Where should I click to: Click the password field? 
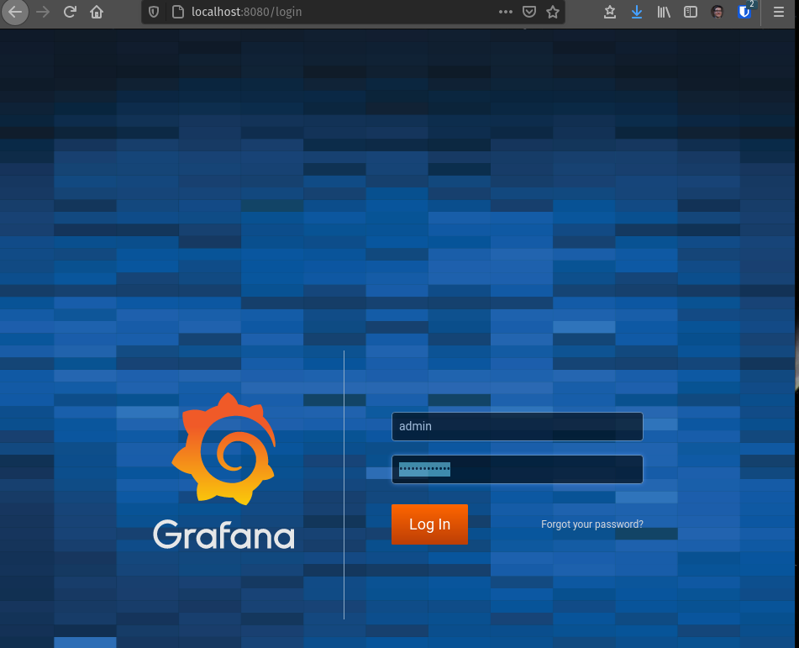click(518, 469)
